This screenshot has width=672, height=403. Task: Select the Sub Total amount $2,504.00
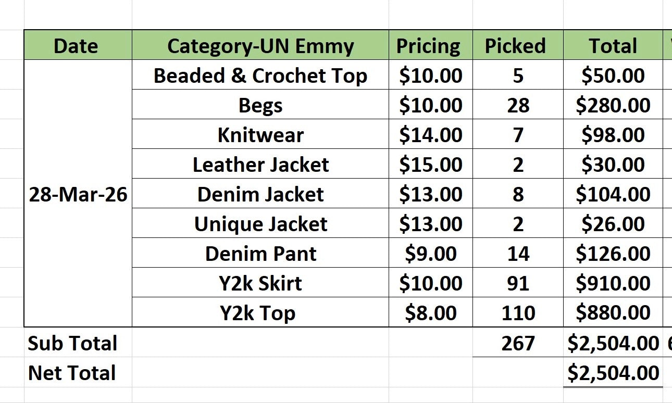click(613, 343)
